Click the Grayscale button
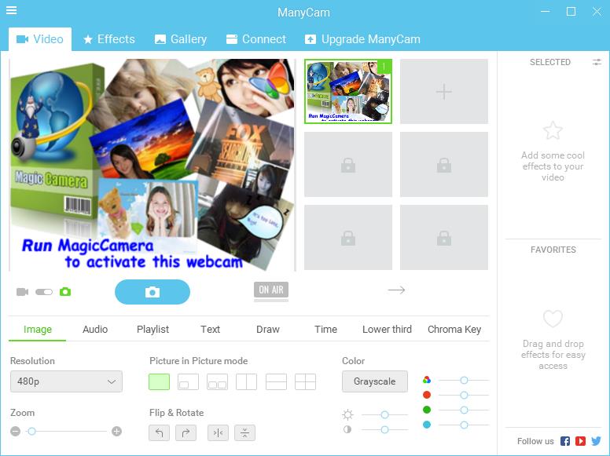 point(375,381)
